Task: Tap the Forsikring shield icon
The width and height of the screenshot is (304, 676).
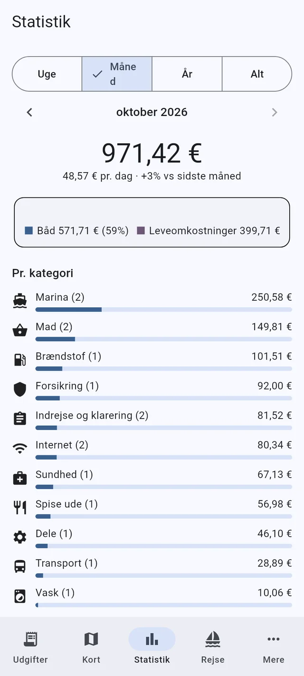Action: click(20, 390)
